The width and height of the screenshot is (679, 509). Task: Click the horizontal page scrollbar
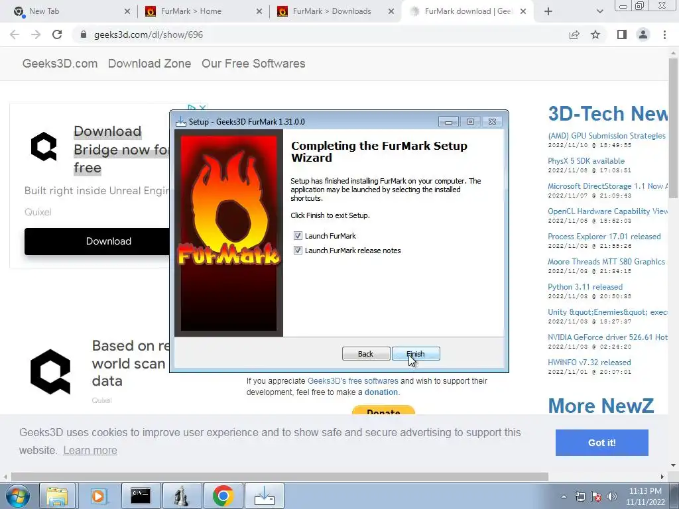click(x=280, y=477)
